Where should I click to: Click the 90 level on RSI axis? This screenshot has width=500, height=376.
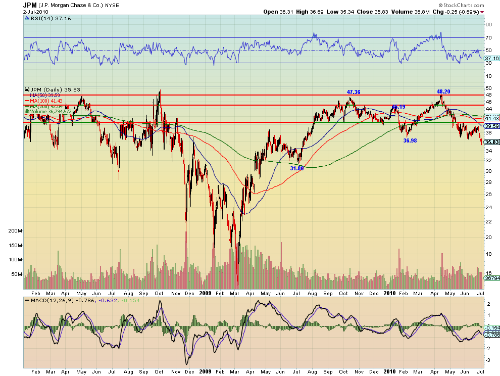click(x=488, y=25)
